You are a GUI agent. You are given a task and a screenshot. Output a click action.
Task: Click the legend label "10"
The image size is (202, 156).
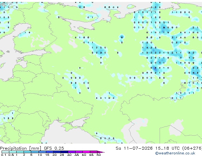tap(40, 155)
